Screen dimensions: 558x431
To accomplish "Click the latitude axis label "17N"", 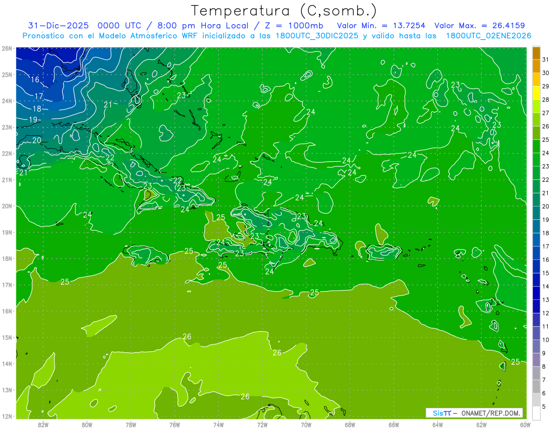I will [x=7, y=285].
